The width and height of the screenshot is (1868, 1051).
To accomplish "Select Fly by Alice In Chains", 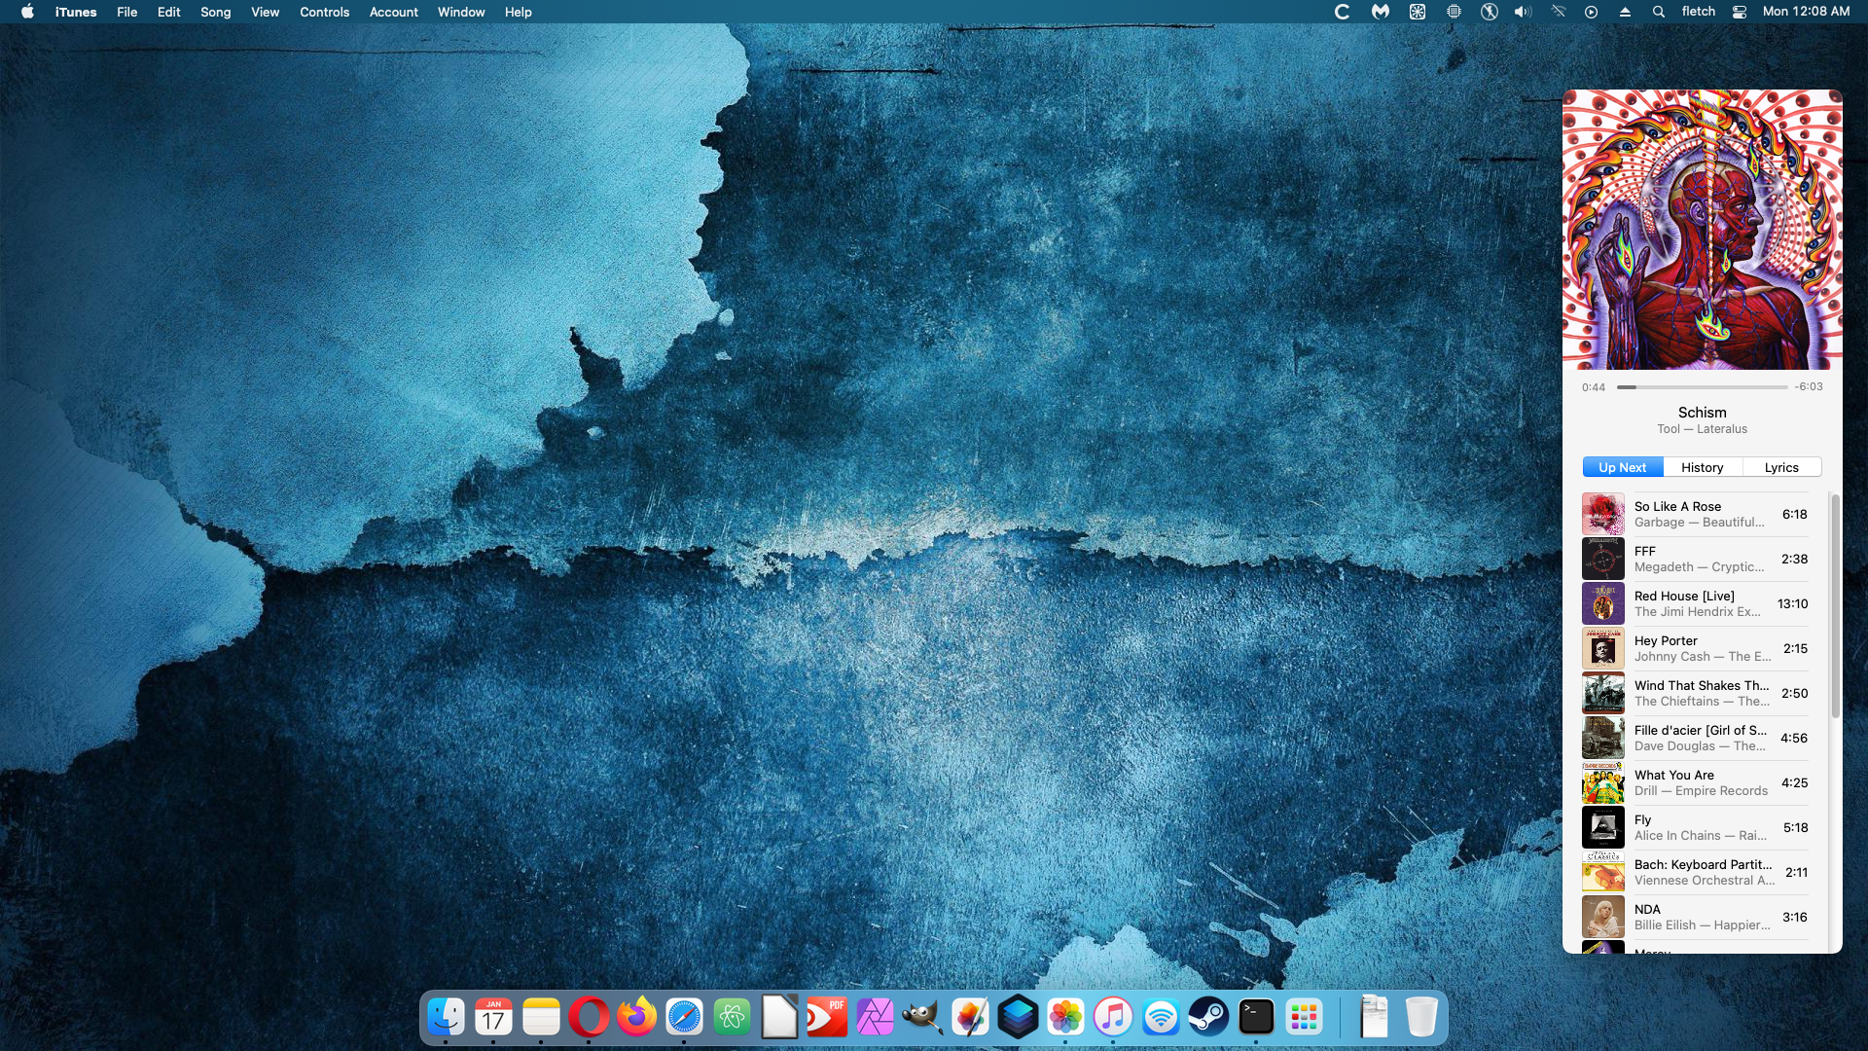I will (1695, 827).
